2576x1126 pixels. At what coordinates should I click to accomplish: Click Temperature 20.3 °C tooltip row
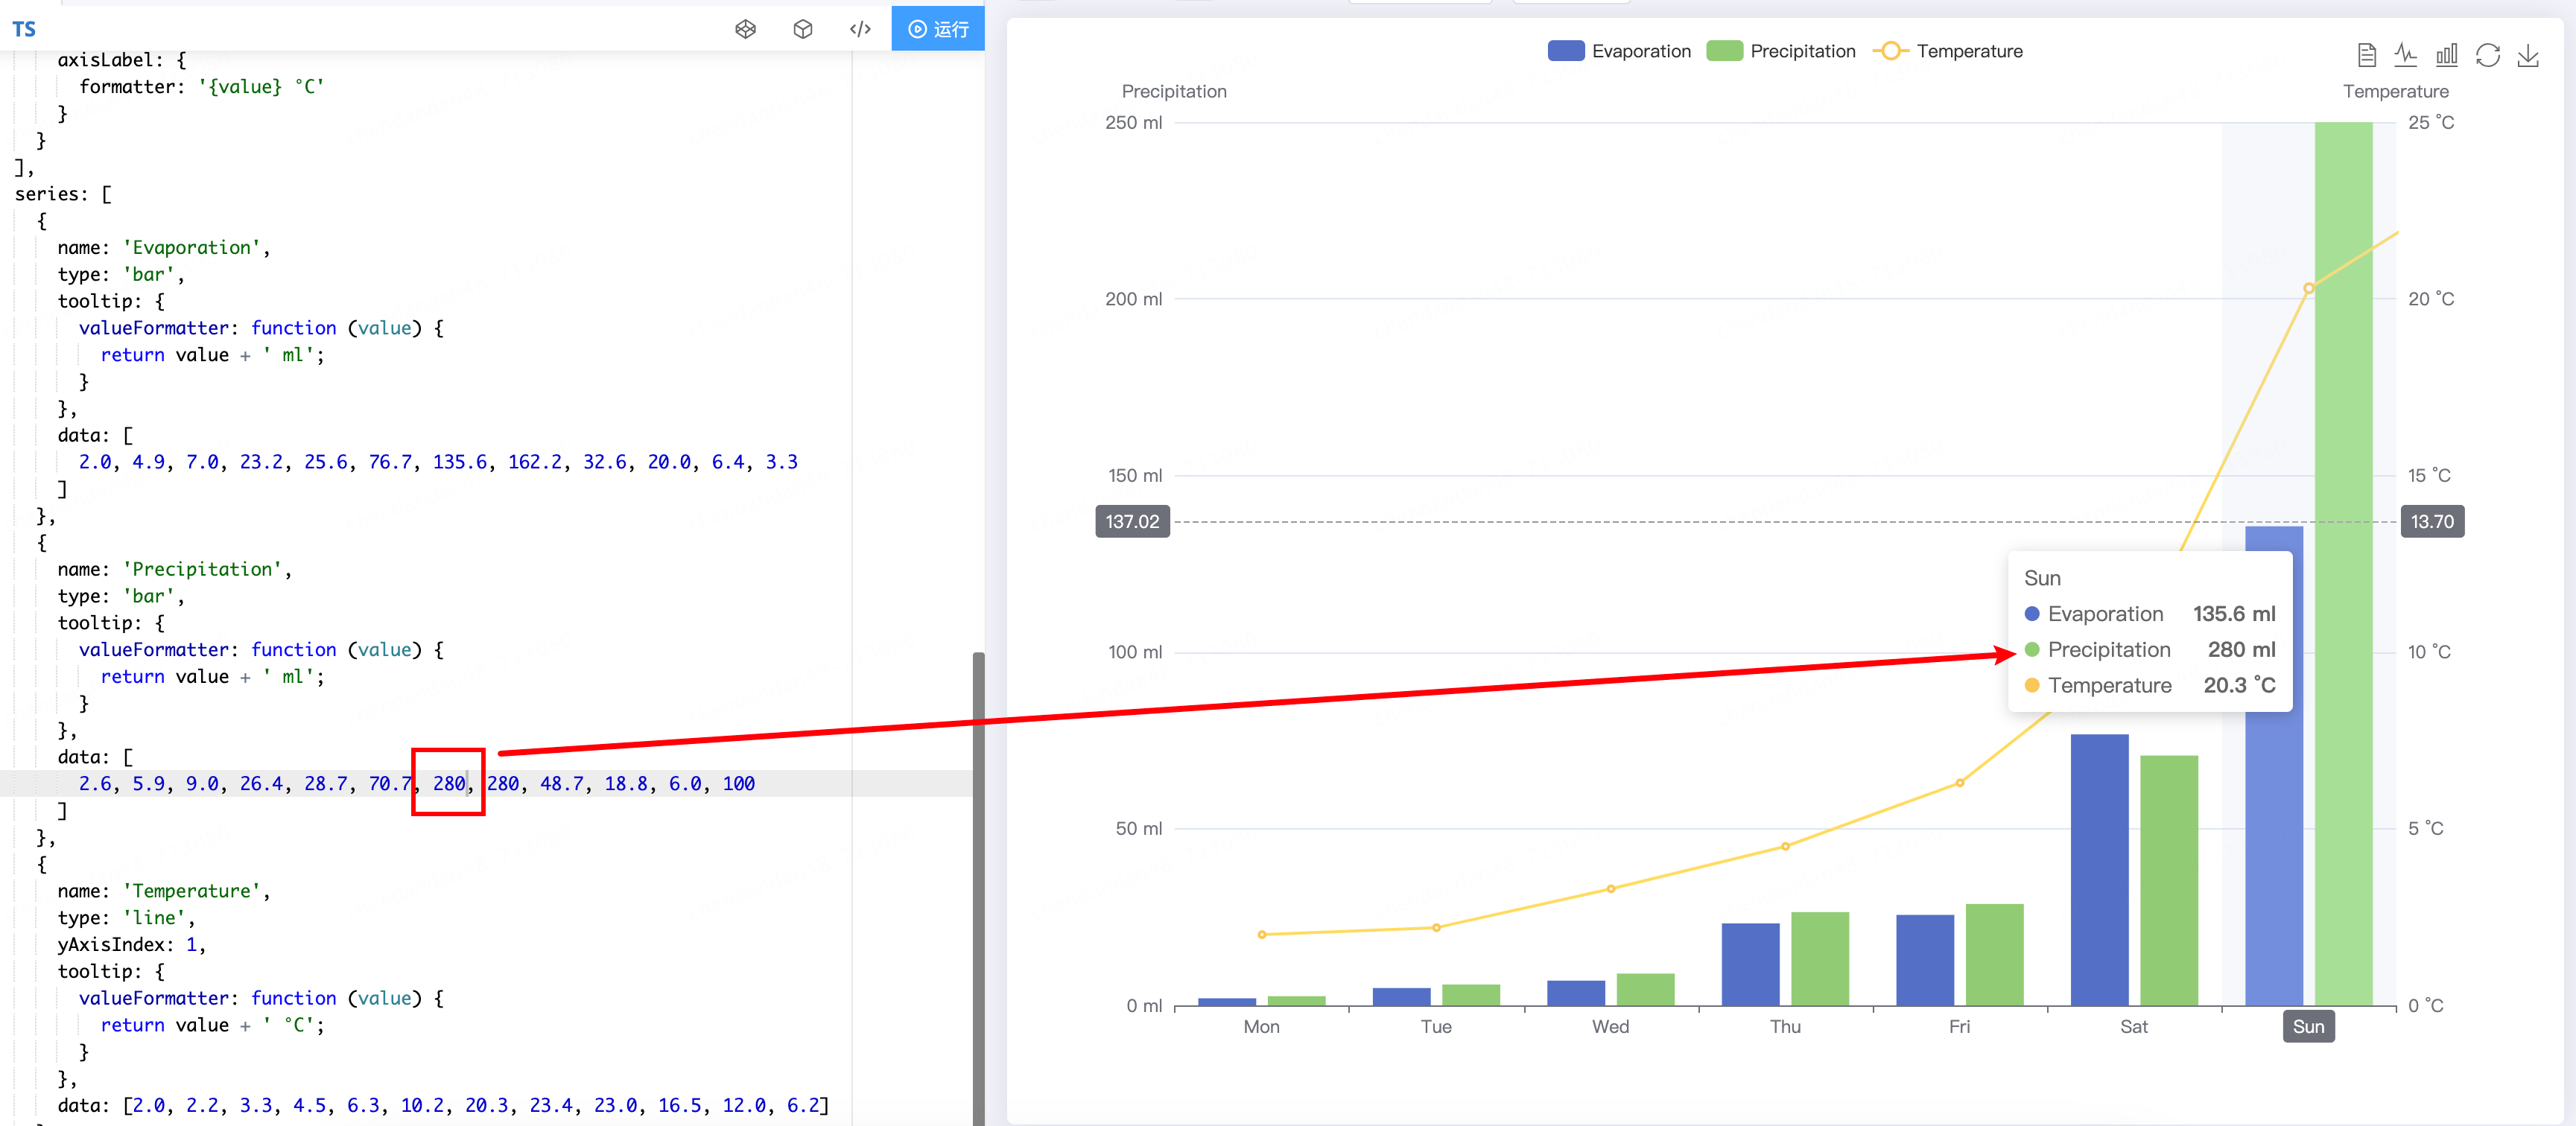coord(2149,686)
